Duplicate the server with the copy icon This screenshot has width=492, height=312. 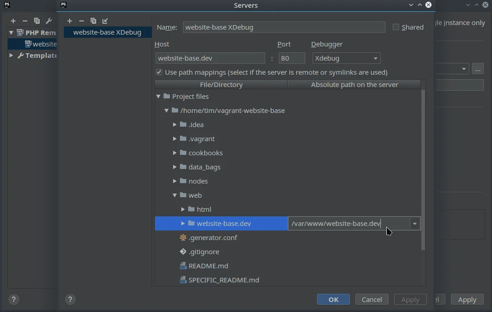[x=93, y=21]
